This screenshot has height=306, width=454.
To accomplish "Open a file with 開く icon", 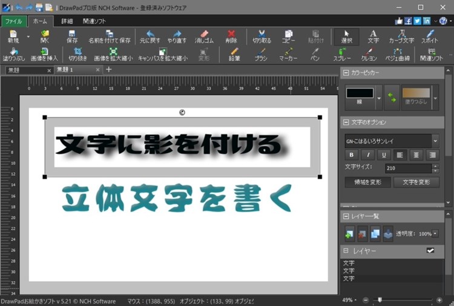I will click(45, 36).
